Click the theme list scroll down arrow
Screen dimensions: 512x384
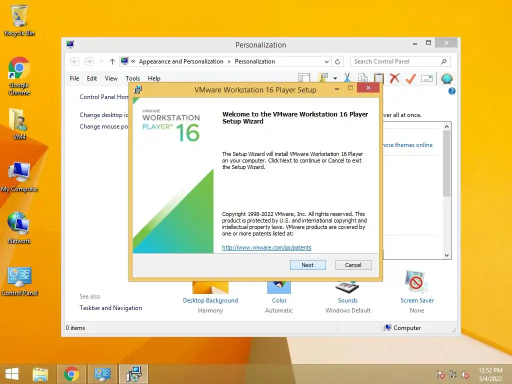(x=446, y=255)
